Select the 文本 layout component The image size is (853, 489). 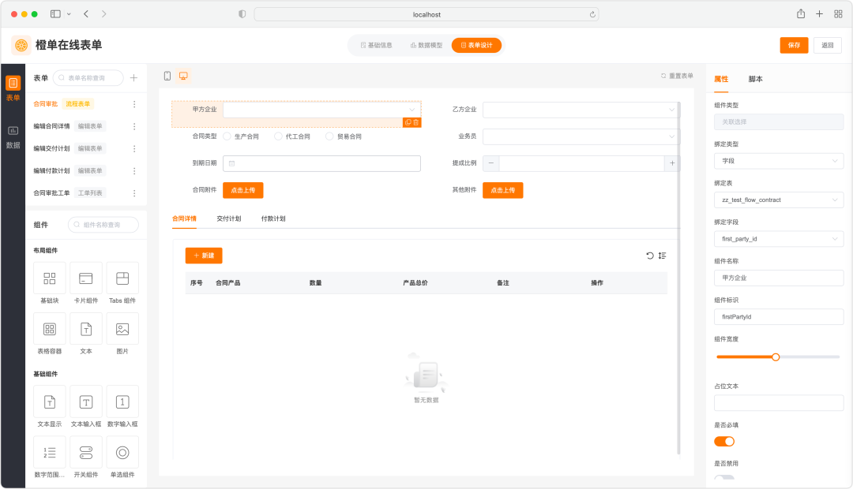pos(86,334)
